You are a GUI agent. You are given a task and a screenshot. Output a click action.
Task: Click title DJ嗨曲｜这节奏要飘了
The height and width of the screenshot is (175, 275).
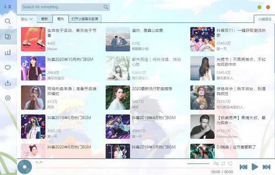(x=236, y=147)
